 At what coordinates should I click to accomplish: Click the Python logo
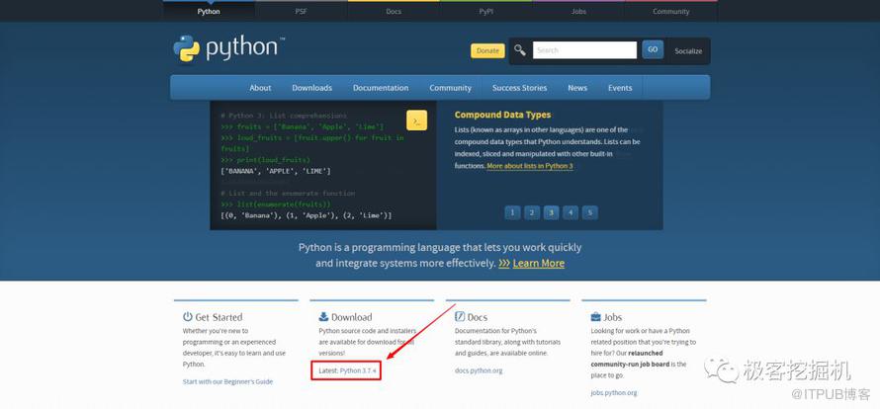point(228,49)
